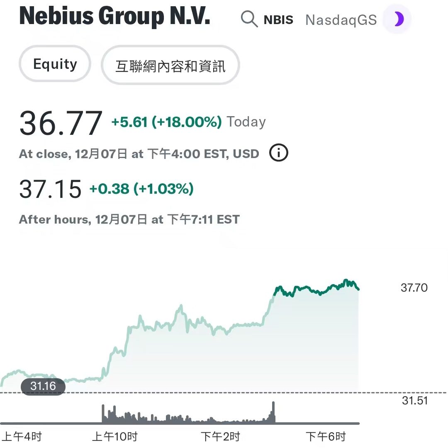Select the 上午10时 time axis label
This screenshot has width=448, height=448.
(115, 436)
